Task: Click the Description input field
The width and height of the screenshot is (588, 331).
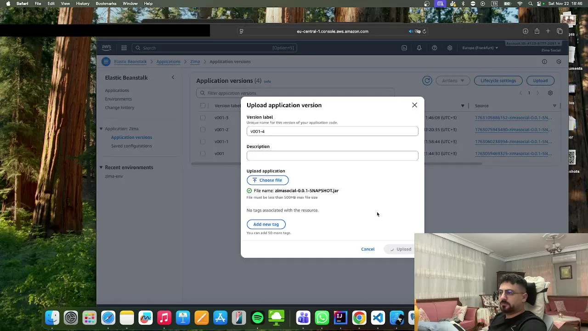Action: [332, 156]
